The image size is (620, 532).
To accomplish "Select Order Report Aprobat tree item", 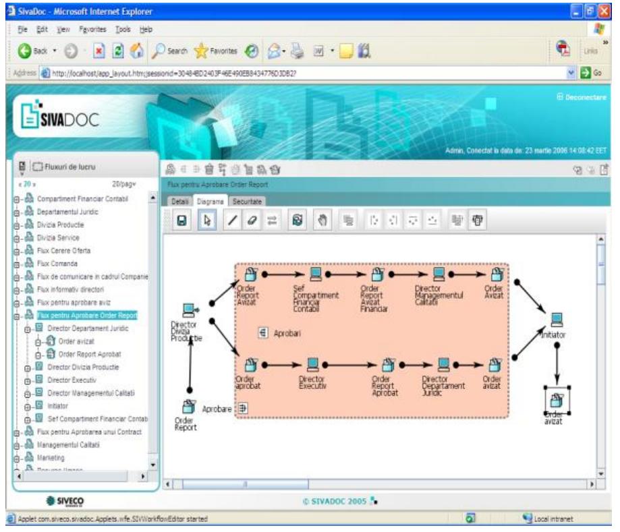I will pos(90,354).
